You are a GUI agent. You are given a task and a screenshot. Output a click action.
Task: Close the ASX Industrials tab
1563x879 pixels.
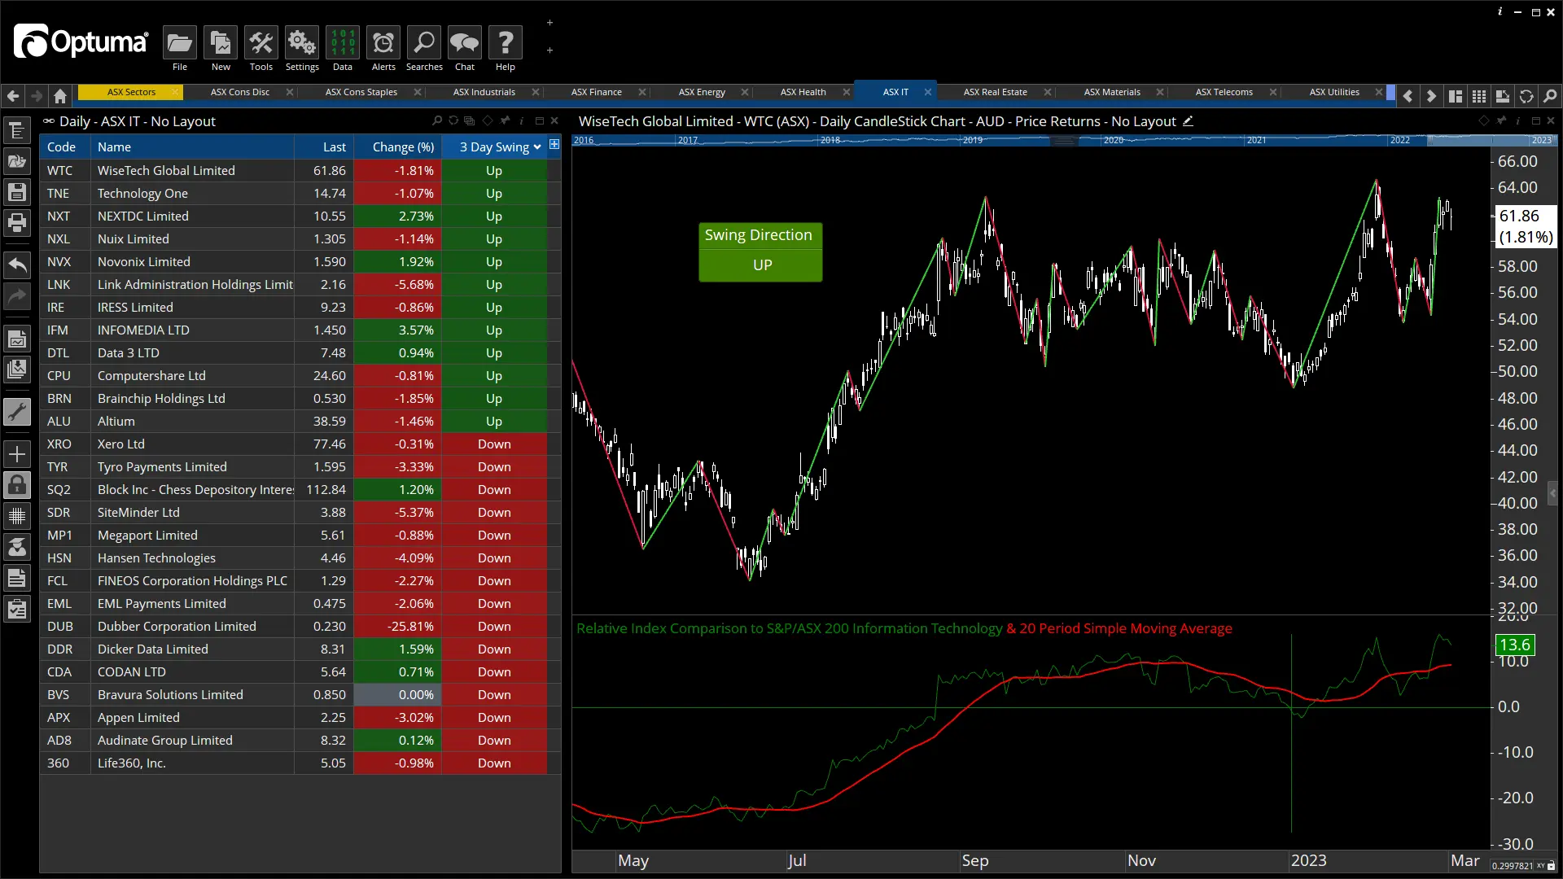tap(536, 92)
